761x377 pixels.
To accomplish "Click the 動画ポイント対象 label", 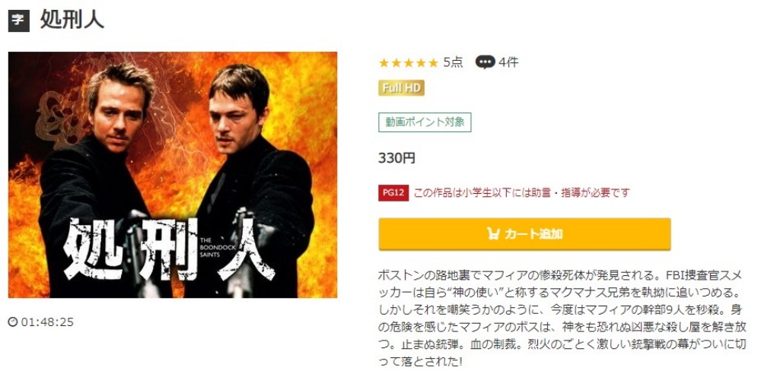I will [x=425, y=122].
